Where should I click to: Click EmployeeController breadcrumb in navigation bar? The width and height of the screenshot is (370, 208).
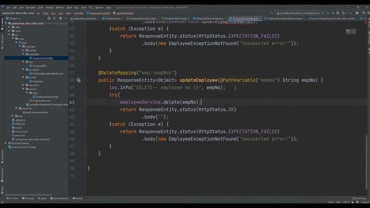[x=98, y=13]
